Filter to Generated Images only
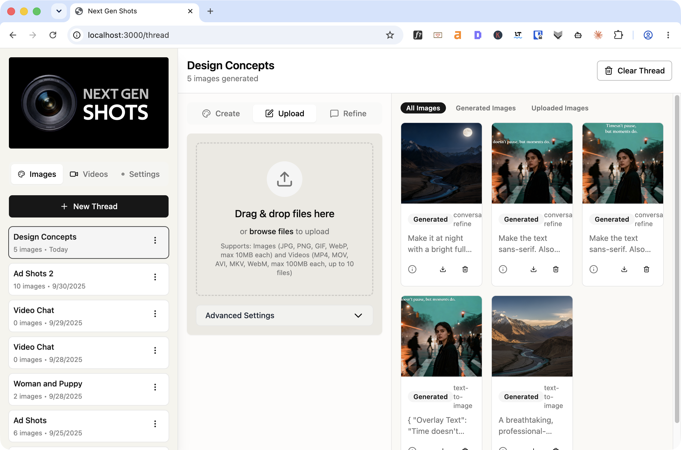The width and height of the screenshot is (681, 450). pyautogui.click(x=485, y=108)
